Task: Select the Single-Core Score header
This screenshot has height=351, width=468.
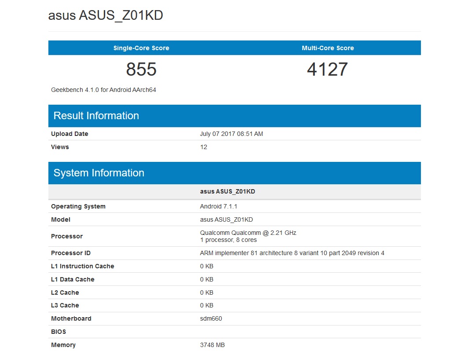Action: [x=141, y=48]
